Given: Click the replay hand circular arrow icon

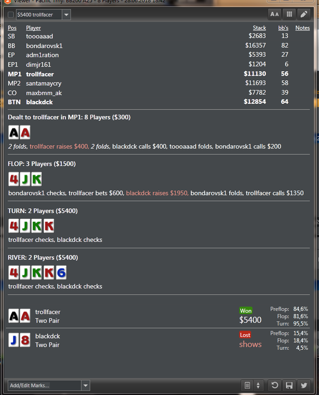Looking at the screenshot, I should [x=274, y=385].
